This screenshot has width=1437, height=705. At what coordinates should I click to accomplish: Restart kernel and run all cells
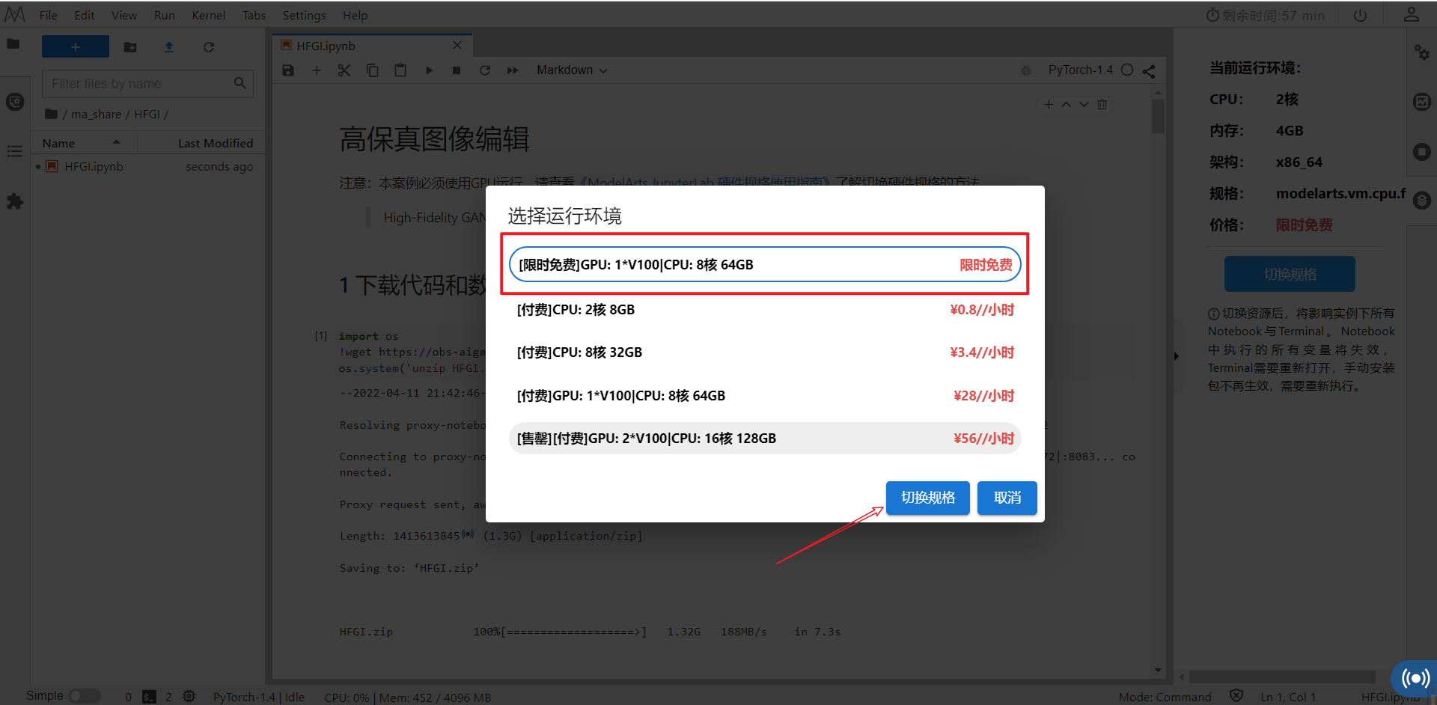coord(513,70)
